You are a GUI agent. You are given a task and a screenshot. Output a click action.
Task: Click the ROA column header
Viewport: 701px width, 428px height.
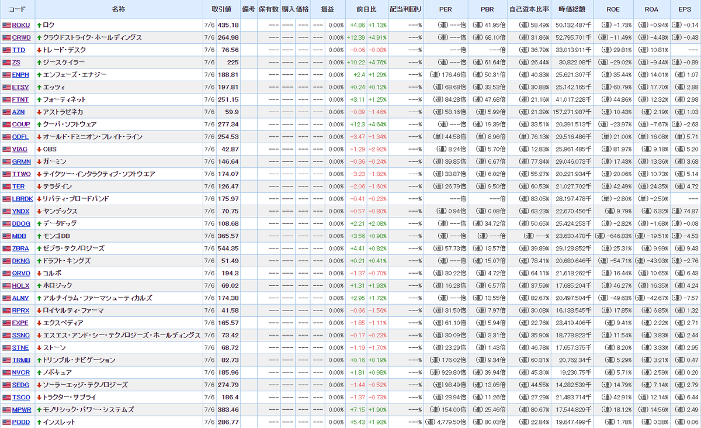(651, 9)
